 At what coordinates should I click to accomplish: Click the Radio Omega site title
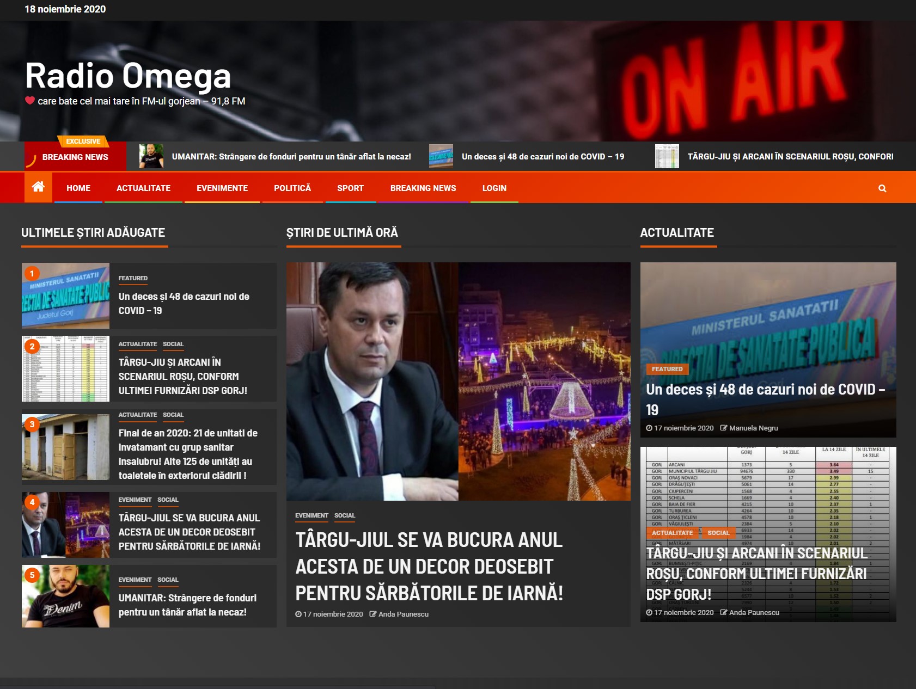[x=128, y=75]
